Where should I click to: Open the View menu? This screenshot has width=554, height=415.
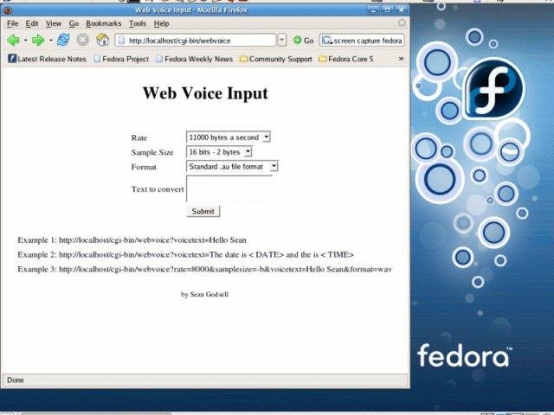(54, 23)
